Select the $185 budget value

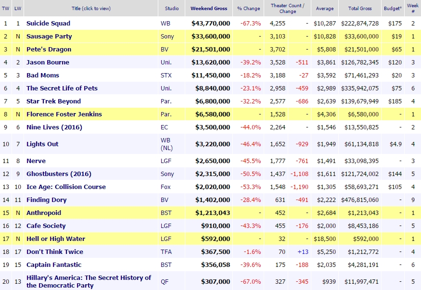(x=395, y=101)
